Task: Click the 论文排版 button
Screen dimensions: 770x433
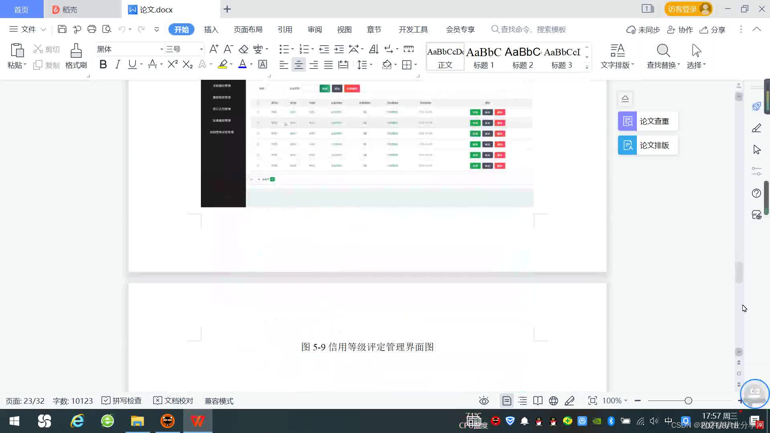Action: coord(647,145)
